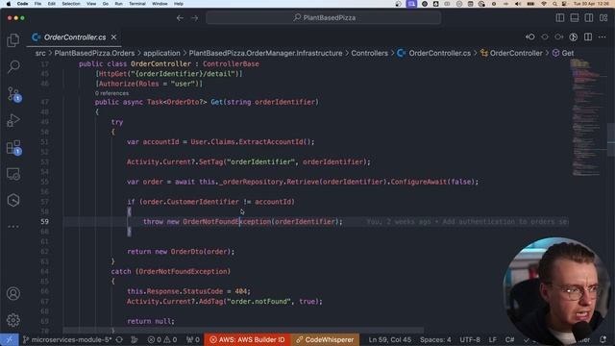615x346 pixels.
Task: Open application breadcrumb
Action: click(x=161, y=53)
